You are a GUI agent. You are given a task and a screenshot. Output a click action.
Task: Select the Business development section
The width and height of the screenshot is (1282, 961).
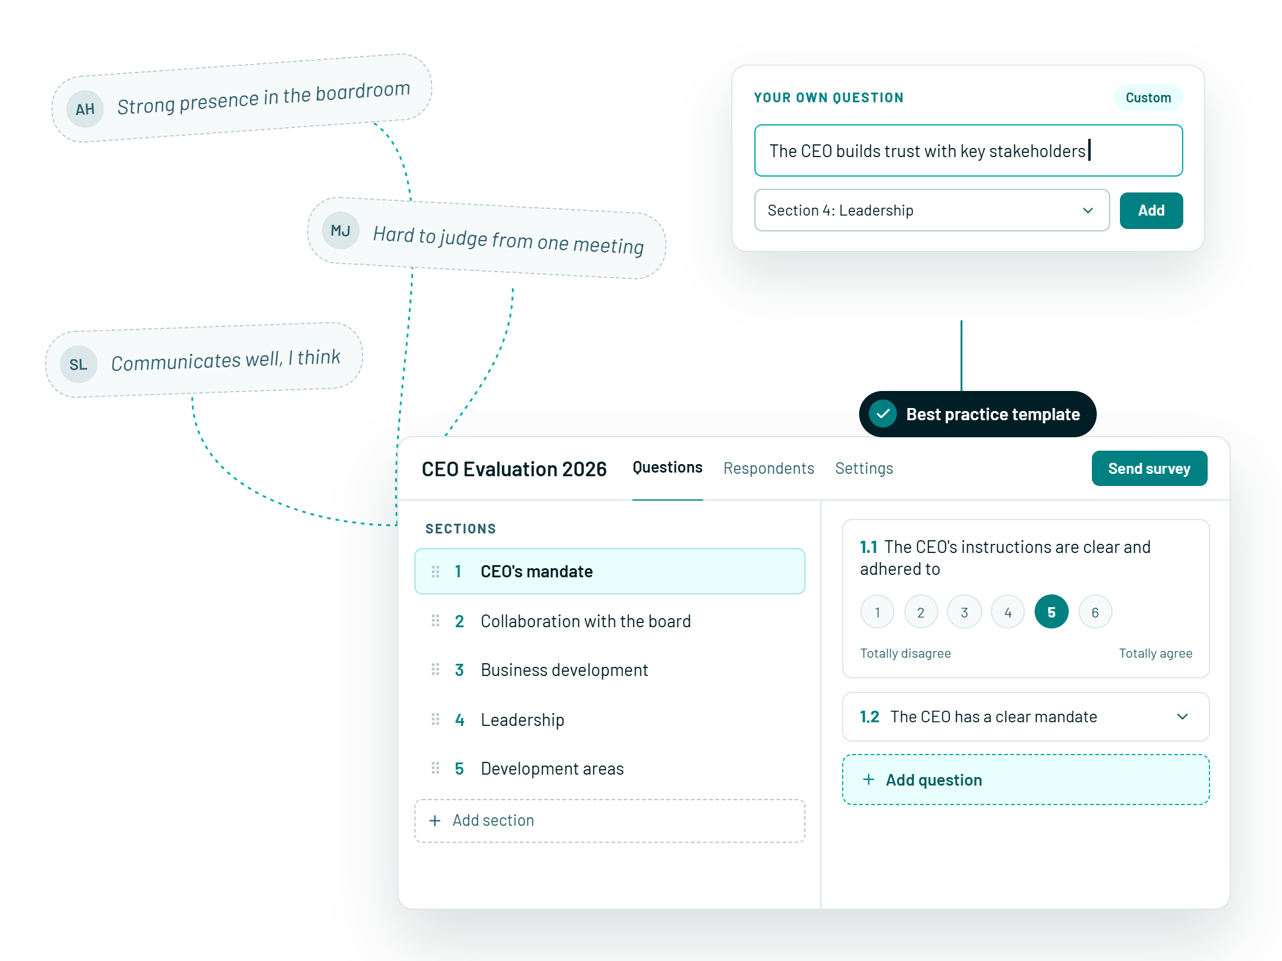(x=609, y=669)
